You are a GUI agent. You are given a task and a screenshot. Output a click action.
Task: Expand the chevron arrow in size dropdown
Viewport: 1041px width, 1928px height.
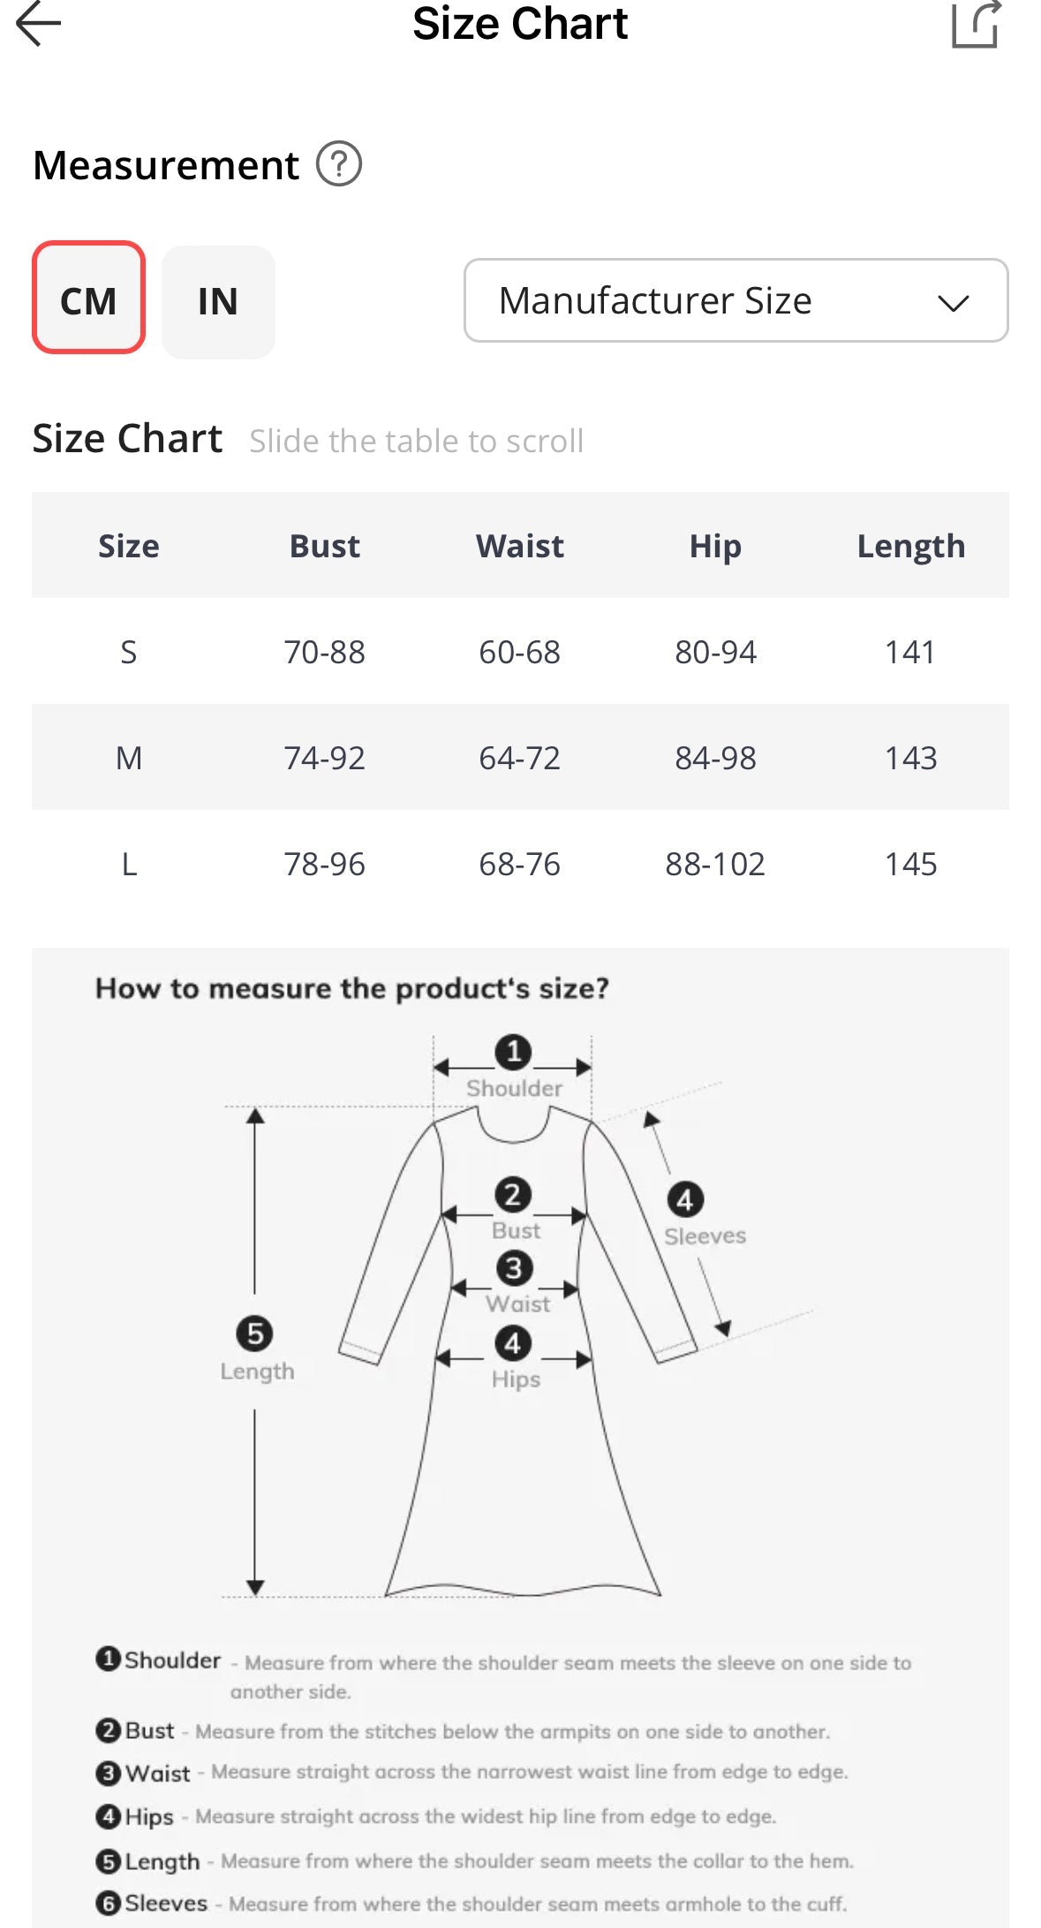pos(954,303)
